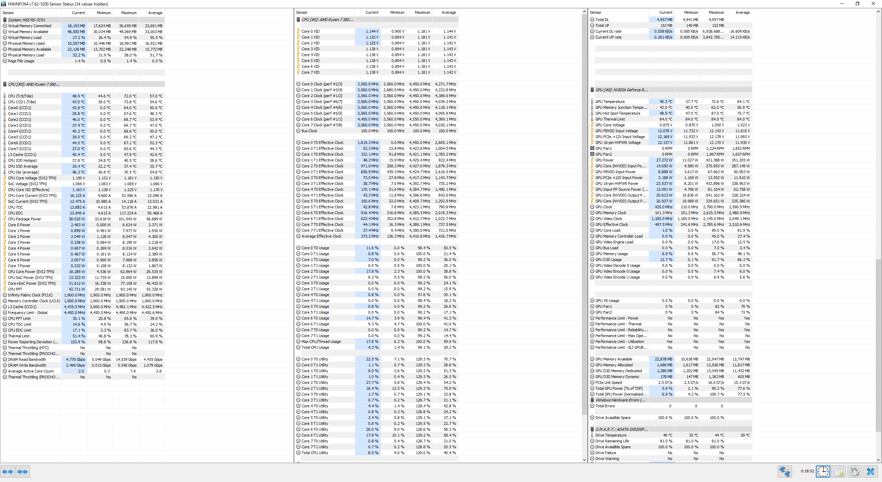Select CPU Package Power sensor row
Screen dimensions: 882x482
point(24,219)
